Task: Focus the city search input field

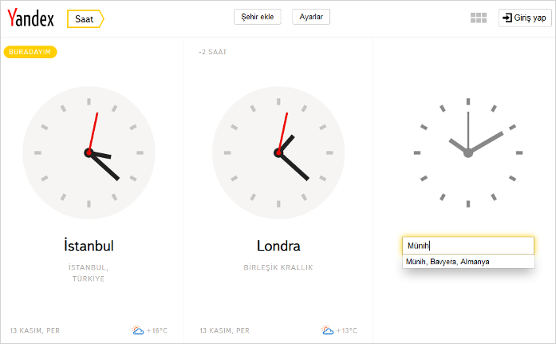Action: [x=468, y=245]
